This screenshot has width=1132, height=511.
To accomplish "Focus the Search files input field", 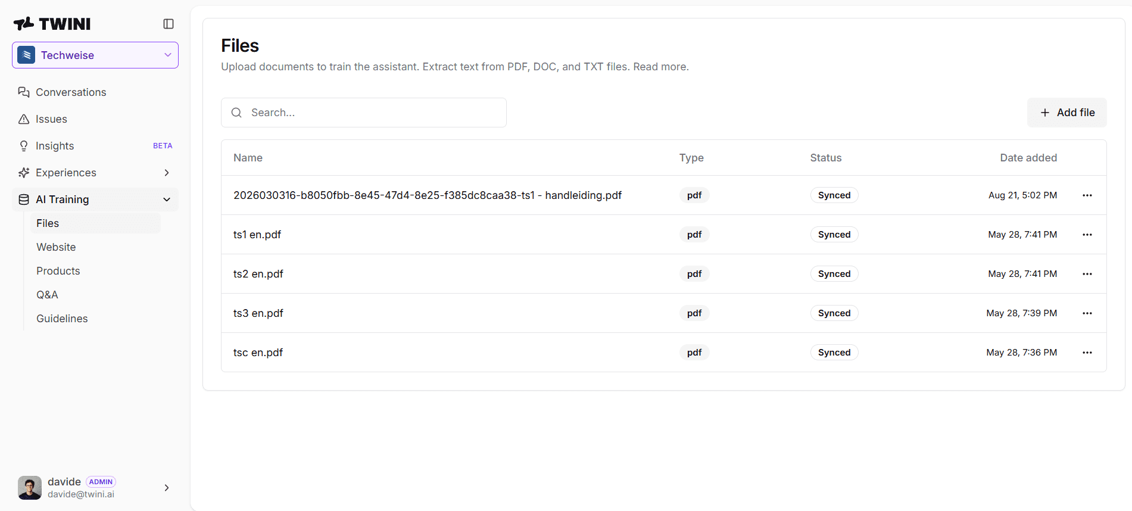I will pos(364,113).
